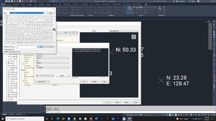The image size is (216, 121).
Task: Click the Character Map vertical scrollbar thumb
Action: (54, 29)
